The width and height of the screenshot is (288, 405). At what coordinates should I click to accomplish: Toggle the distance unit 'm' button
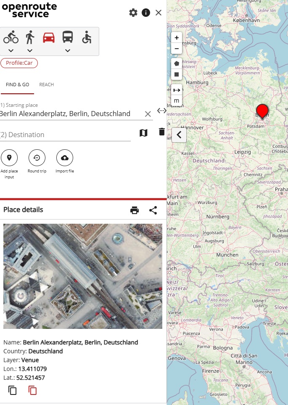(x=177, y=101)
